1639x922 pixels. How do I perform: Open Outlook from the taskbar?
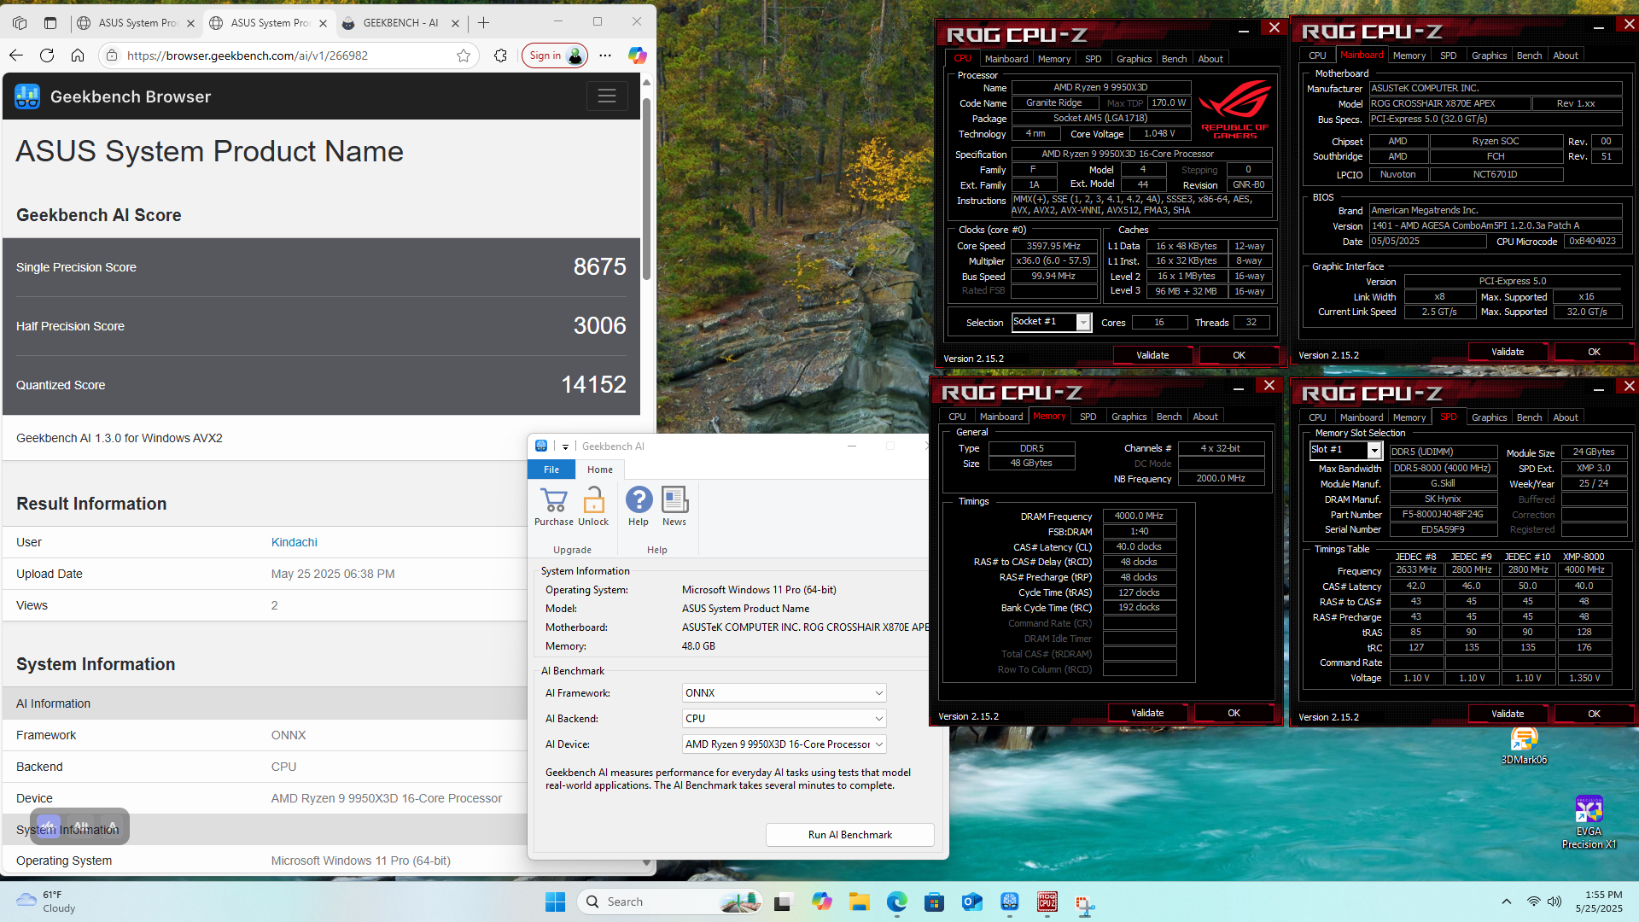pos(971,902)
